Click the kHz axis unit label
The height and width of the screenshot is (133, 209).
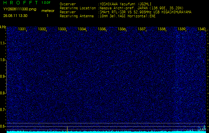(x=3, y=27)
